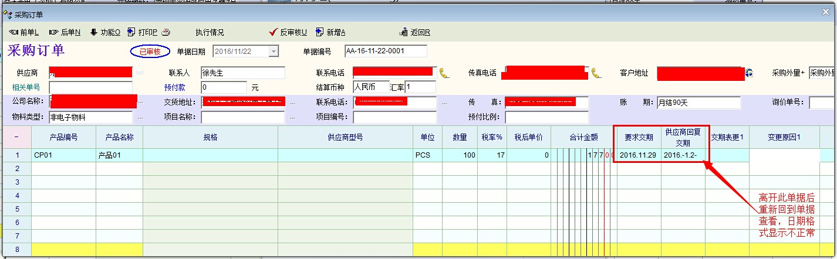This screenshot has width=837, height=259.
Task: Click globe icon beside 客户地址 field
Action: click(748, 73)
